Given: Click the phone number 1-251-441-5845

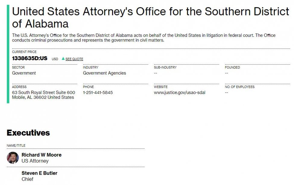Looking at the screenshot, I should tap(98, 92).
